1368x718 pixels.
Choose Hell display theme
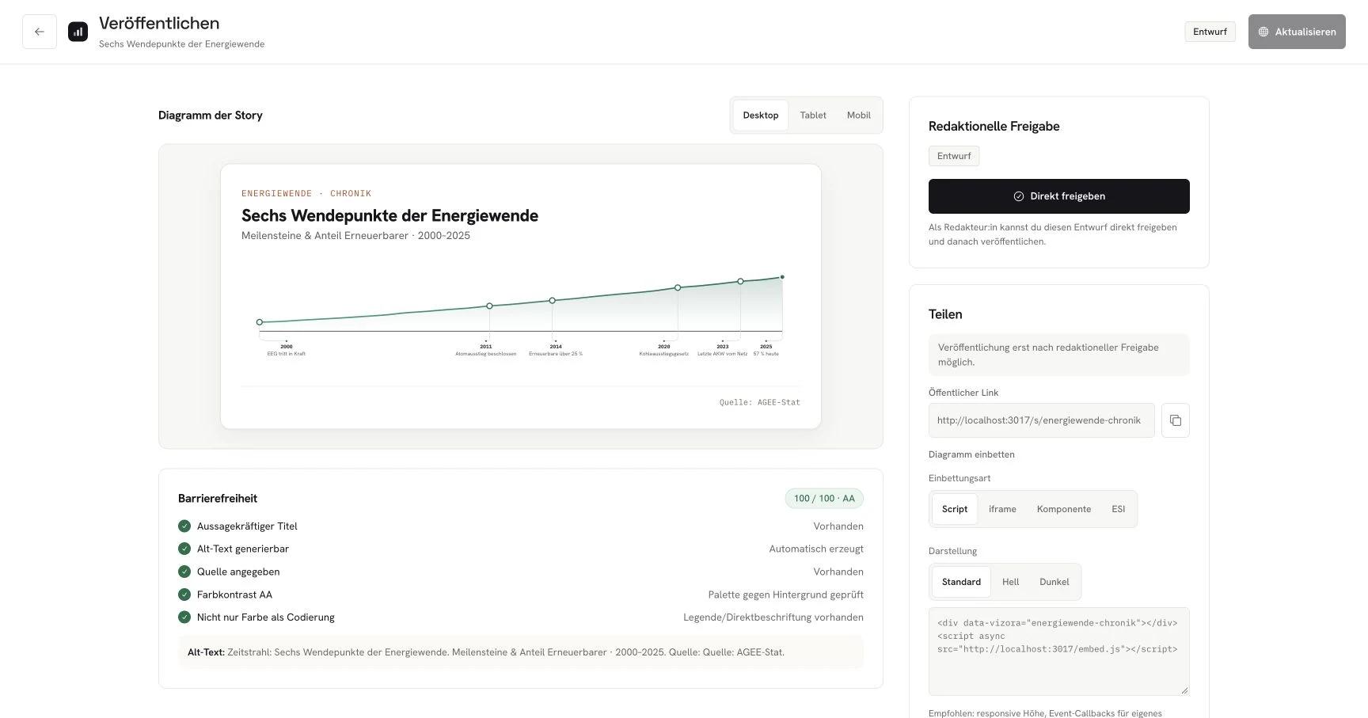click(x=1011, y=582)
